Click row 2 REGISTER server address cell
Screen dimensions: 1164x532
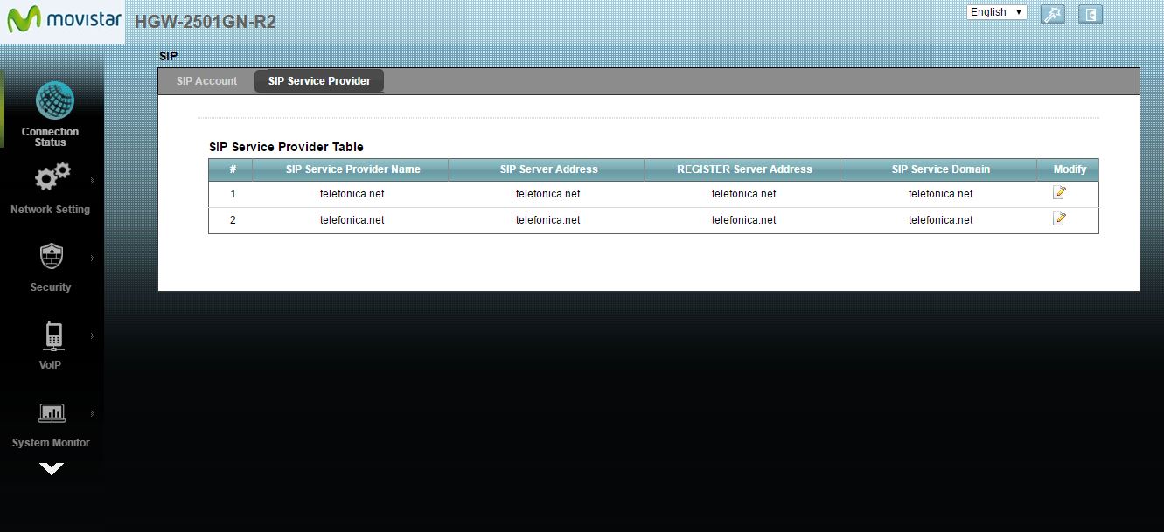click(744, 220)
